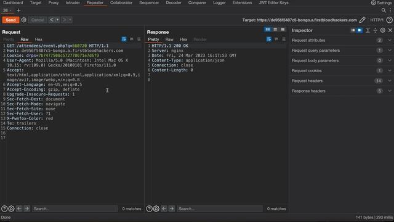Focus the request Search field
Image resolution: width=394 pixels, height=222 pixels.
pos(74,208)
